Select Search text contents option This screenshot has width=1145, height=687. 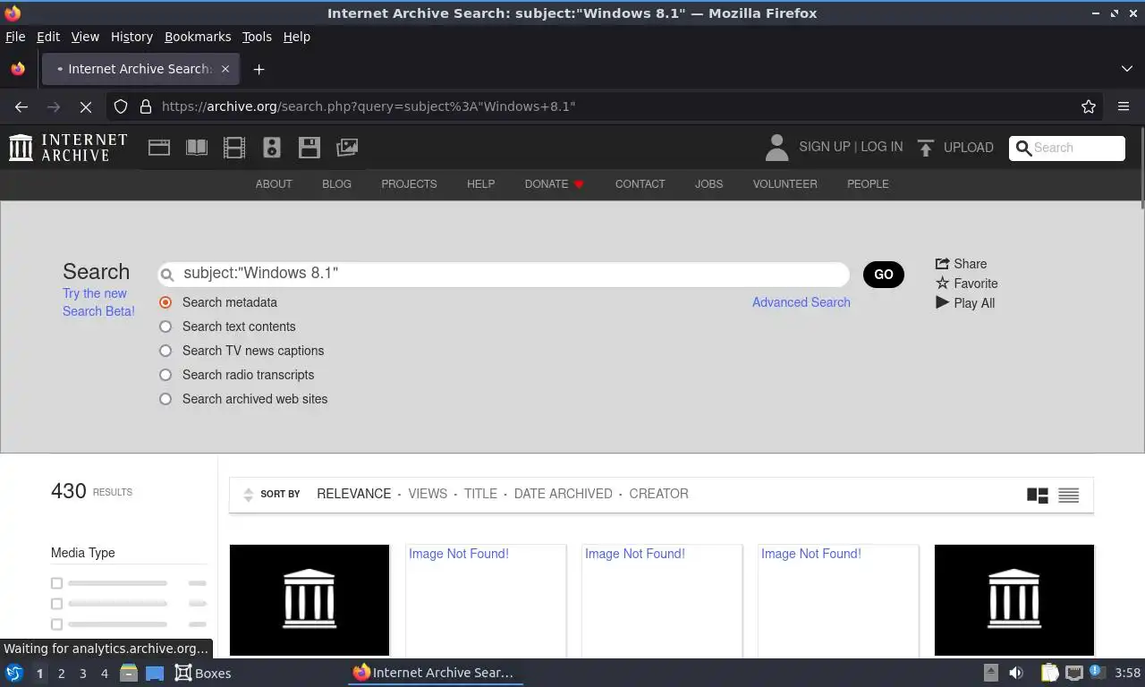coord(165,327)
